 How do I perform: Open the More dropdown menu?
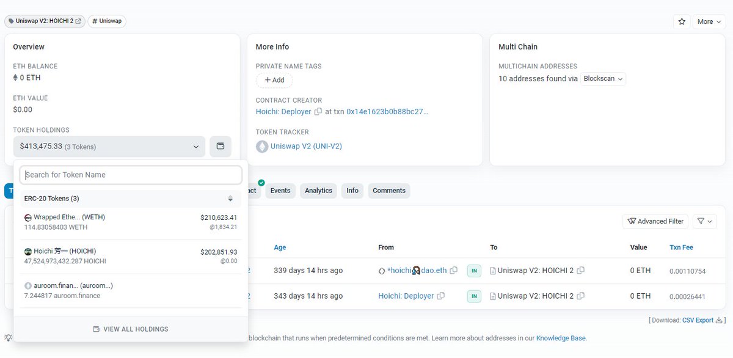(709, 21)
